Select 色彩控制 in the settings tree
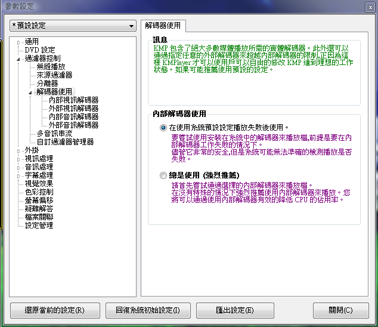Viewport: 378px width, 327px height. click(39, 192)
